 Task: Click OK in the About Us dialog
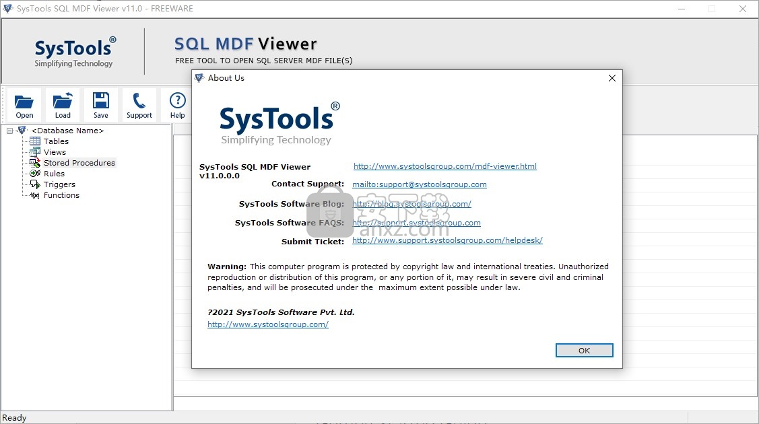(585, 351)
